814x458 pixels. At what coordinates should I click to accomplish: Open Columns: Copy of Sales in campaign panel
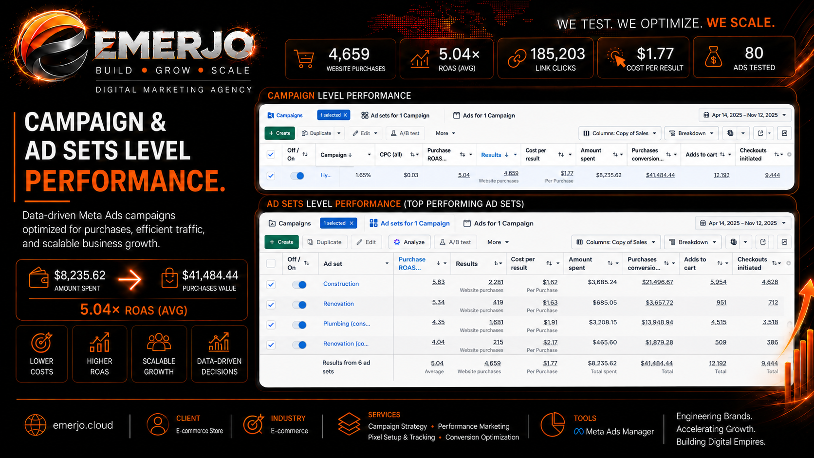pos(620,133)
